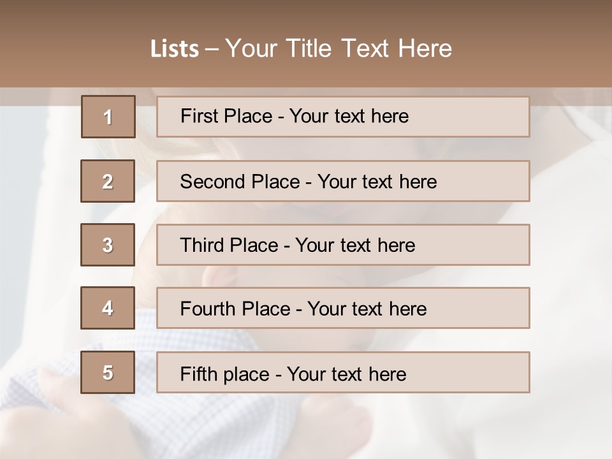Select 'Your text here' in Second Place row
The image size is (612, 459).
pos(377,182)
